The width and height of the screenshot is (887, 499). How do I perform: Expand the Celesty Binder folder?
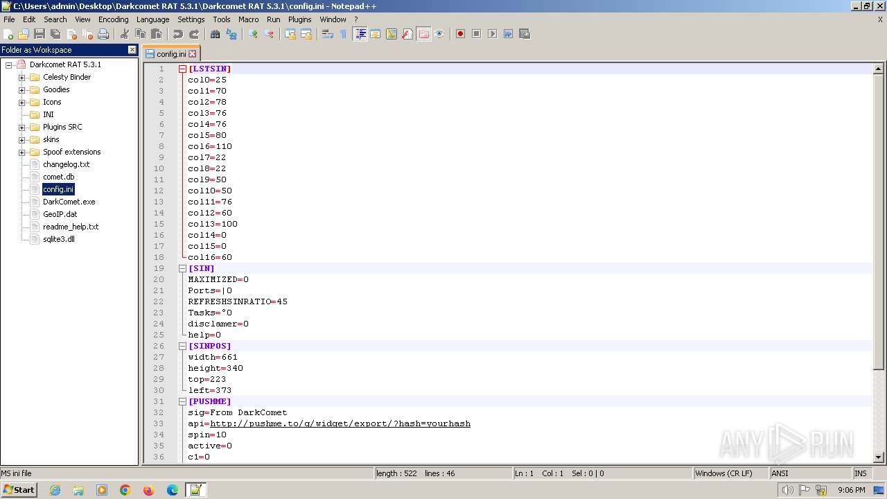(21, 77)
